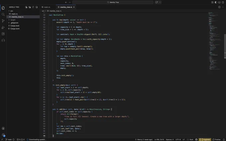Expand the target folder
The width and height of the screenshot is (226, 141).
coord(9,20)
